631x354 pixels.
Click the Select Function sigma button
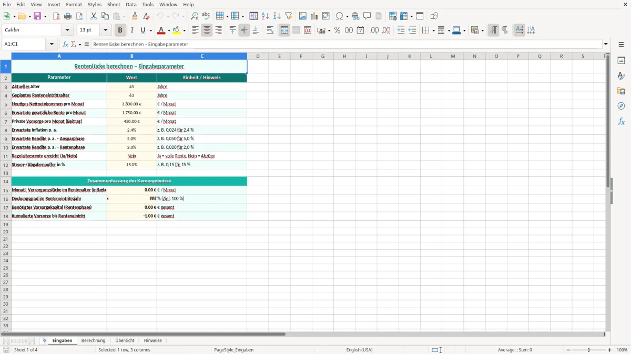tap(74, 44)
